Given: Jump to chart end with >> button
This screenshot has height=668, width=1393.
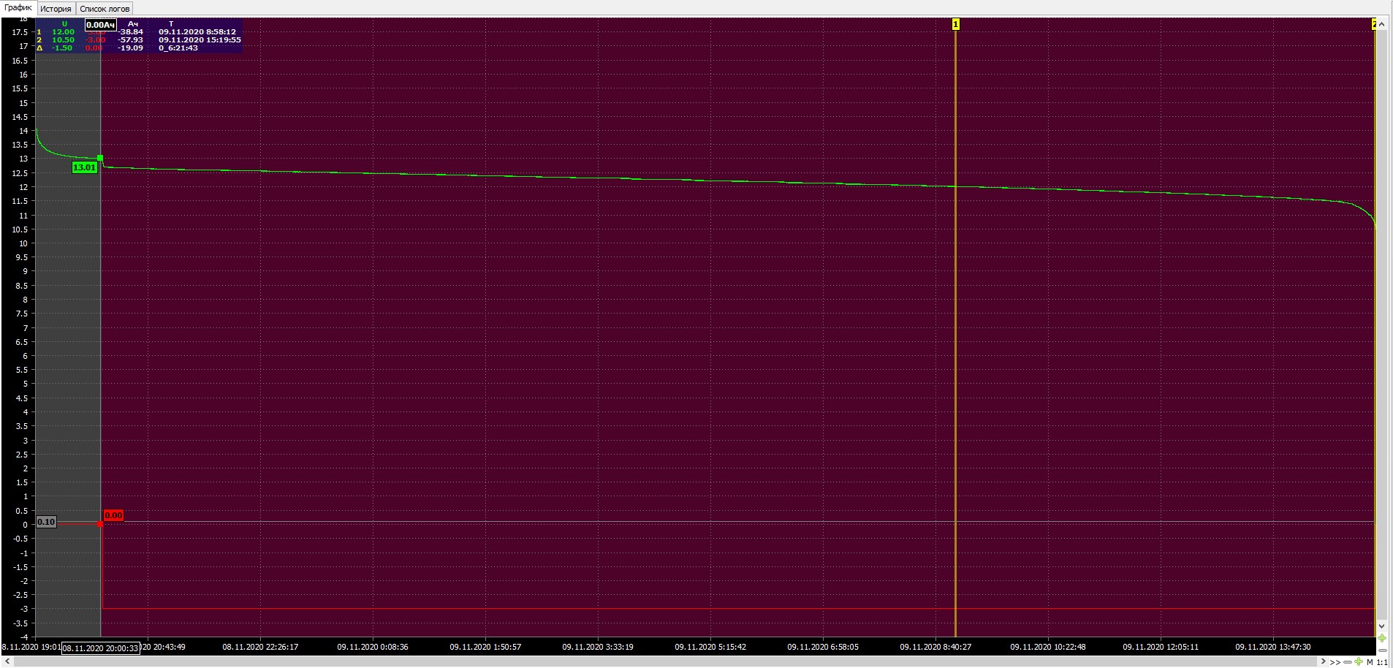Looking at the screenshot, I should click(1335, 662).
